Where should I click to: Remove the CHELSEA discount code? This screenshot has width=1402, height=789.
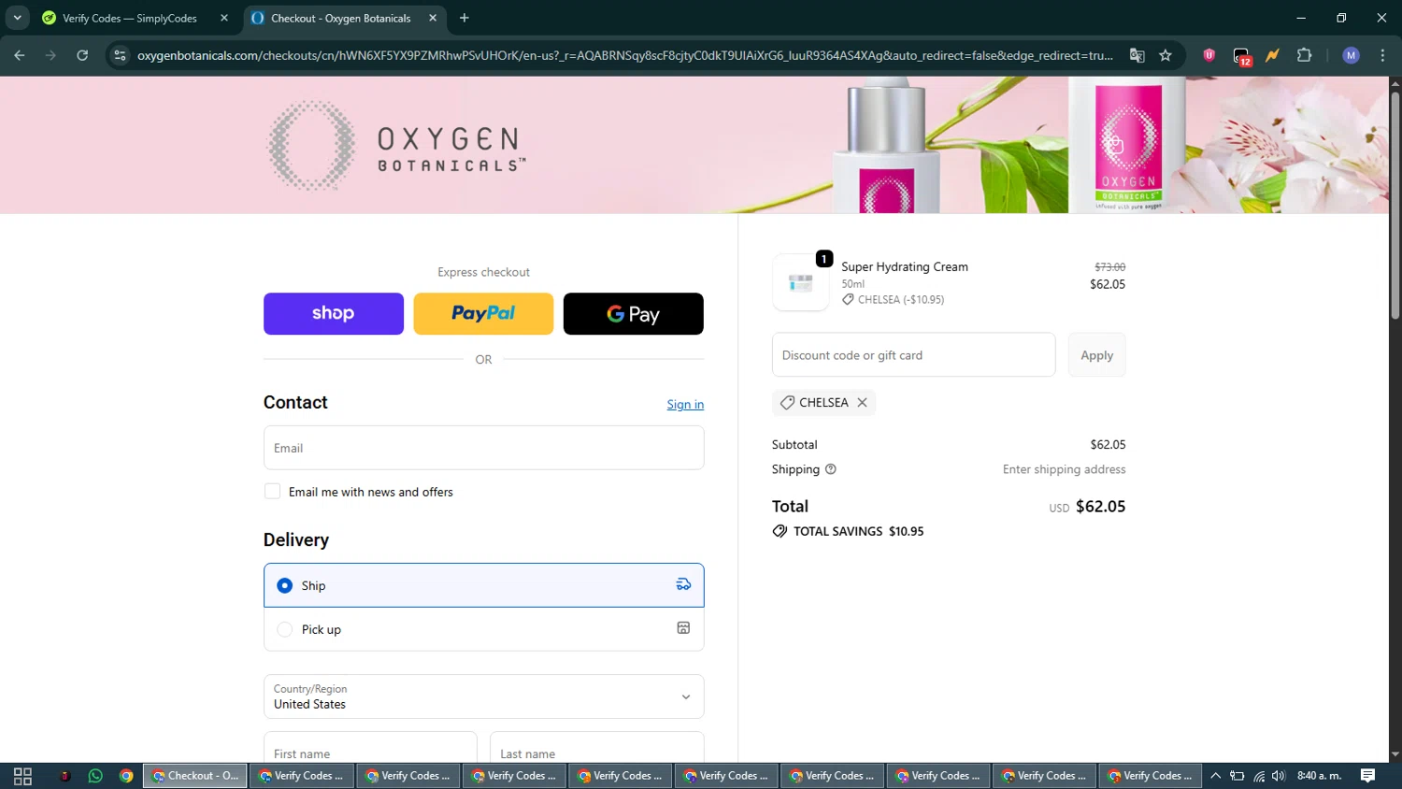click(x=862, y=402)
